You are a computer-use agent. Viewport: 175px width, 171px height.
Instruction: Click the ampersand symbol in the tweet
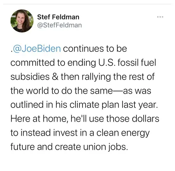coord(55,77)
